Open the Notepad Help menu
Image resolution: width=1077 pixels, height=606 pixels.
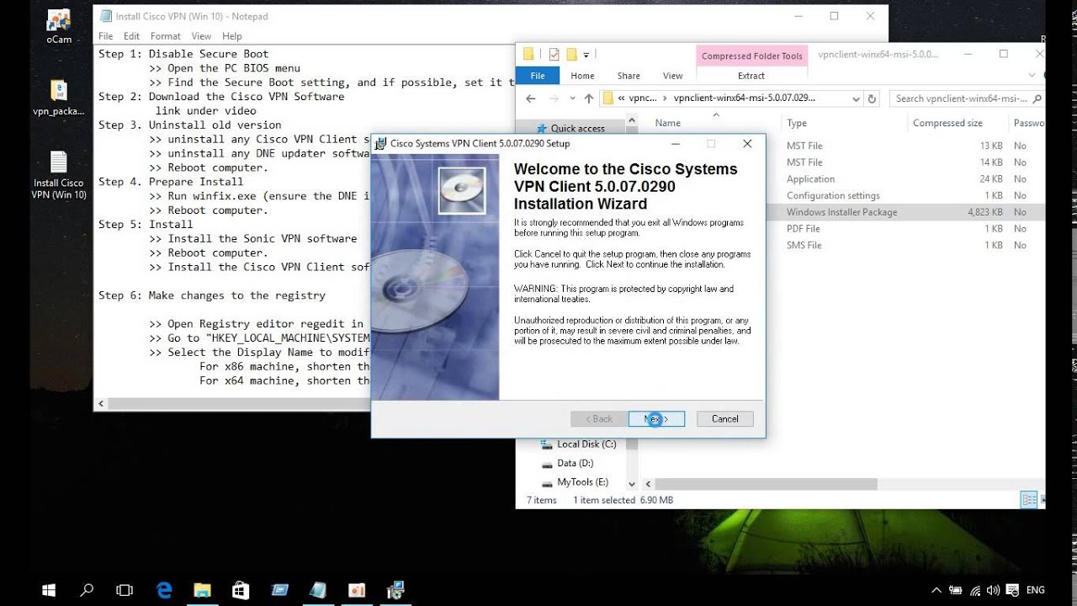(x=232, y=36)
